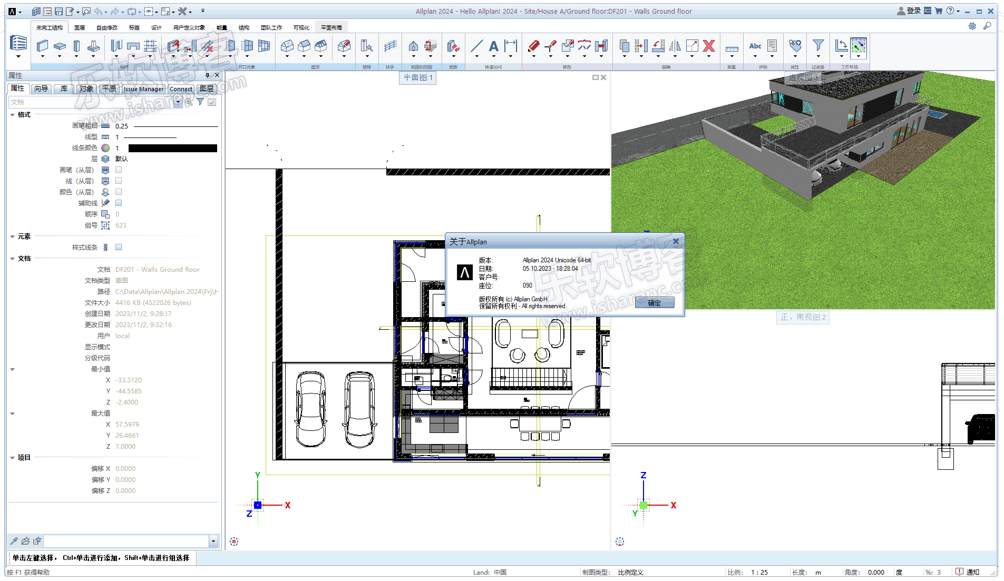
Task: Click the black 线条颜色 color swatch
Action: tap(173, 148)
